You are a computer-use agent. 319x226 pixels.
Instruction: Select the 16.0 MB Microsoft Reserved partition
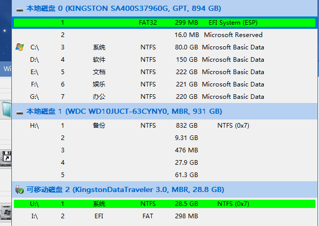pyautogui.click(x=164, y=34)
